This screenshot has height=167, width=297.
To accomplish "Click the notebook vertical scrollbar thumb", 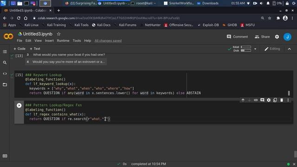I will click(x=295, y=154).
